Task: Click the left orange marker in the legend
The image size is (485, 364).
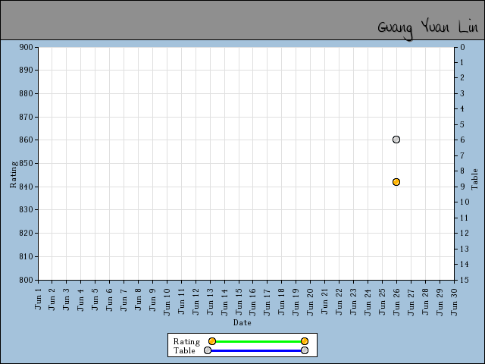Action: [212, 341]
